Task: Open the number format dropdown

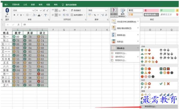Action: (x=106, y=10)
